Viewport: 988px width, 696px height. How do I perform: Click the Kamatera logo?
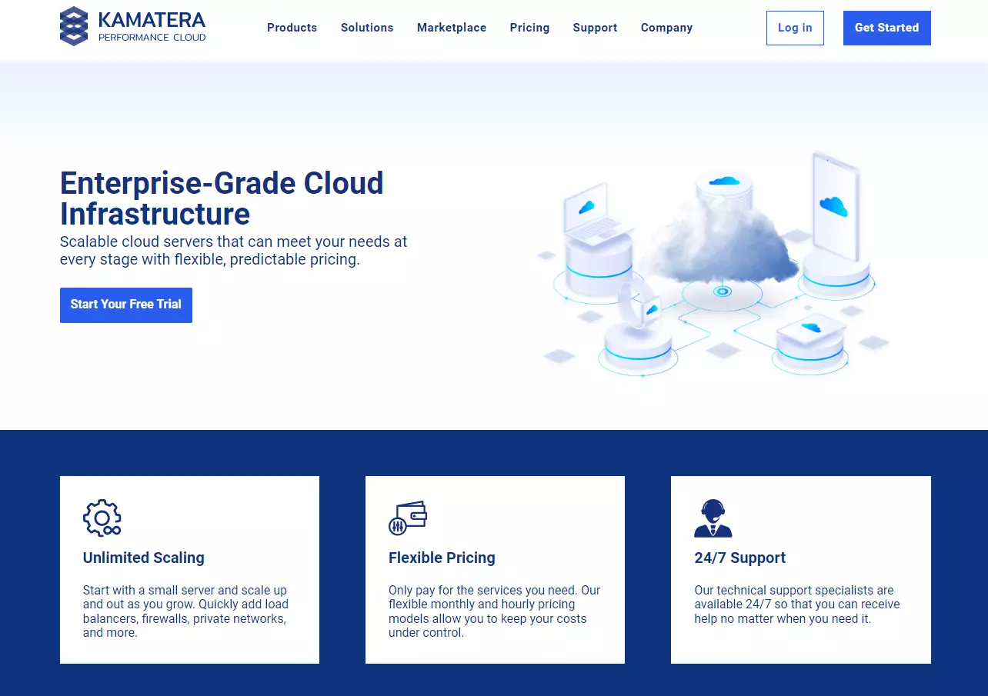coord(132,25)
